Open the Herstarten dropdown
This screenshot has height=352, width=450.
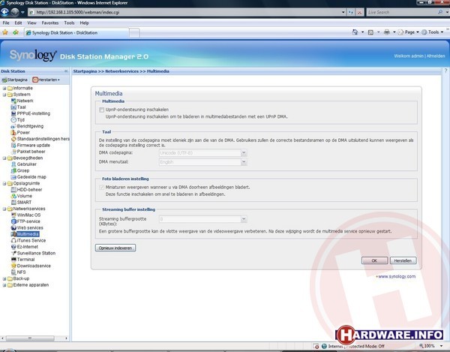coord(46,80)
